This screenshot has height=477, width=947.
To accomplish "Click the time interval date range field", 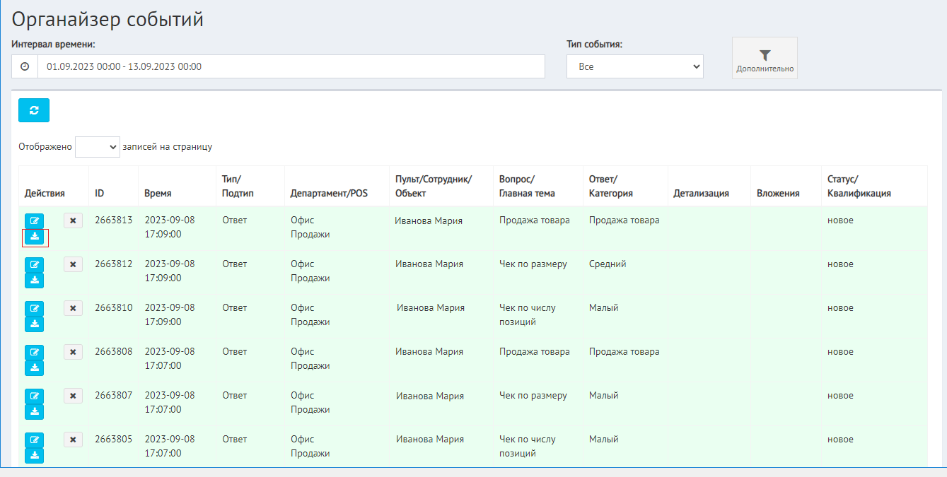I will pyautogui.click(x=291, y=66).
